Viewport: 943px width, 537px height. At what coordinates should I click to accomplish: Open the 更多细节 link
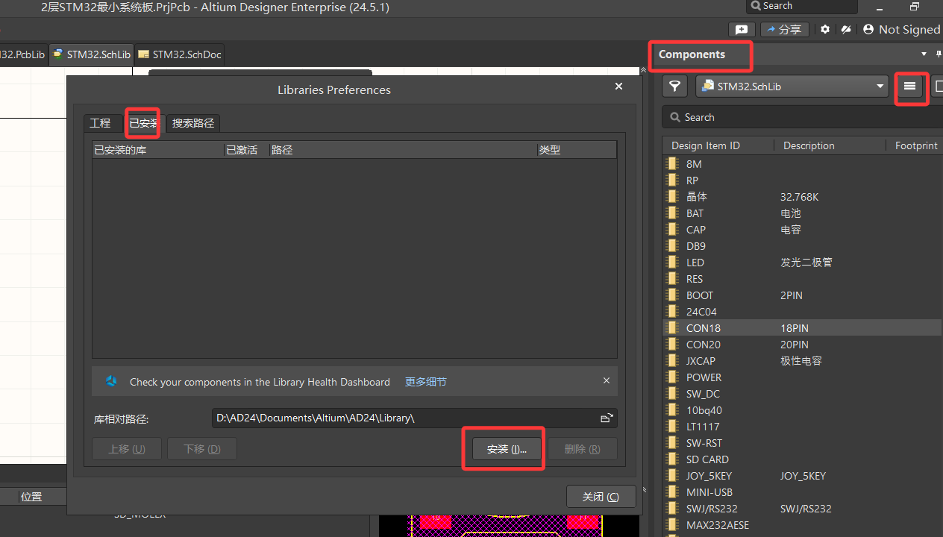tap(426, 382)
